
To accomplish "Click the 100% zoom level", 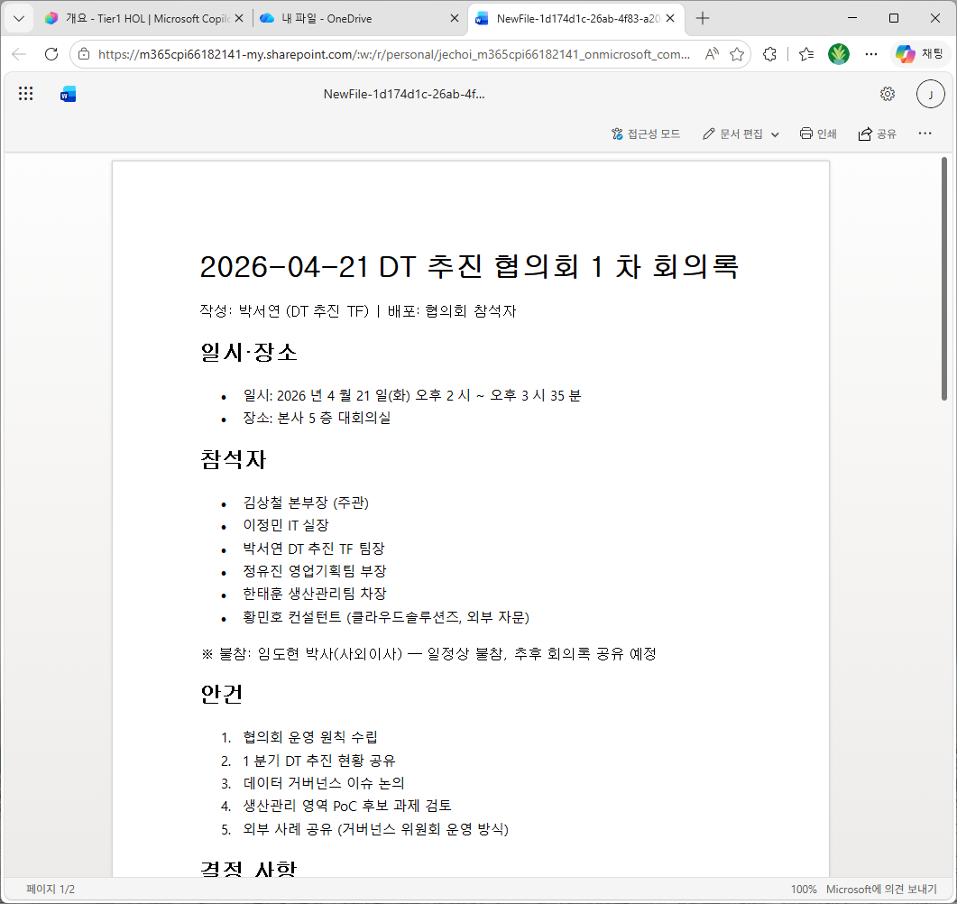I will coord(804,890).
